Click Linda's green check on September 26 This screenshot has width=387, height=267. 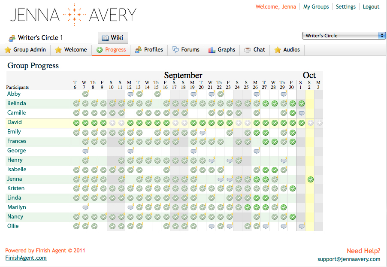[x=257, y=198]
